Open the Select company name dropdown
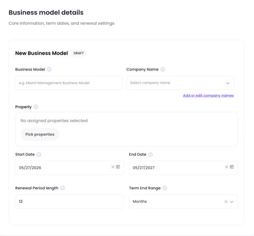The width and height of the screenshot is (254, 236). tap(180, 83)
